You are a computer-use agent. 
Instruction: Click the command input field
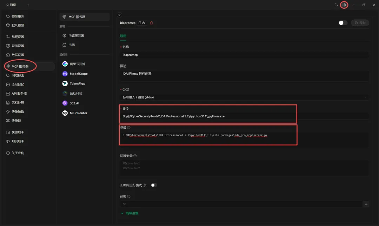click(x=244, y=116)
